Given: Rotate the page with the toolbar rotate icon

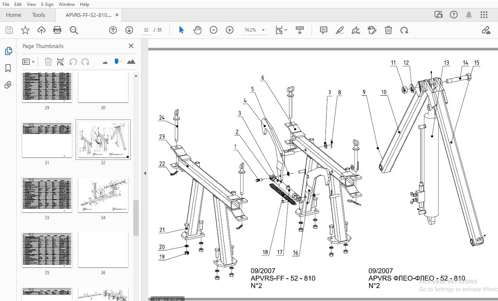Looking at the screenshot, I should click(404, 30).
